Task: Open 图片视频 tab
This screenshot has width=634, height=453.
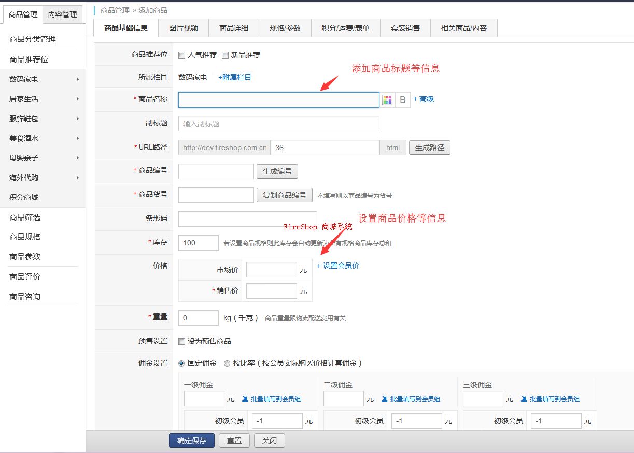Action: click(x=184, y=28)
